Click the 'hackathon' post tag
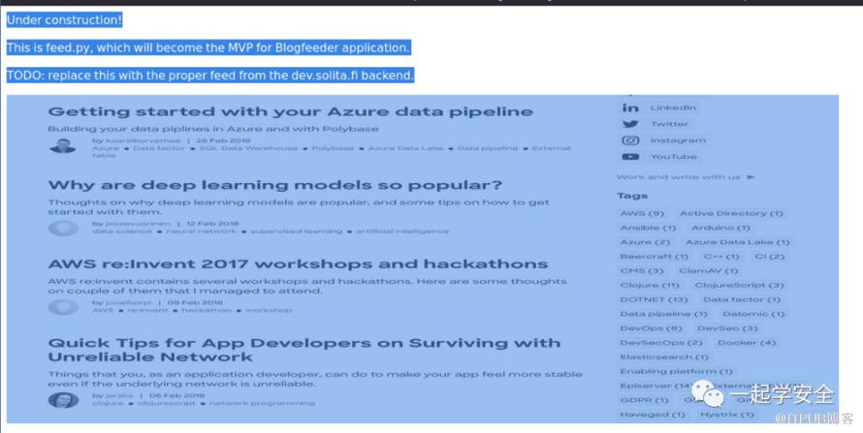863x433 pixels. point(207,311)
